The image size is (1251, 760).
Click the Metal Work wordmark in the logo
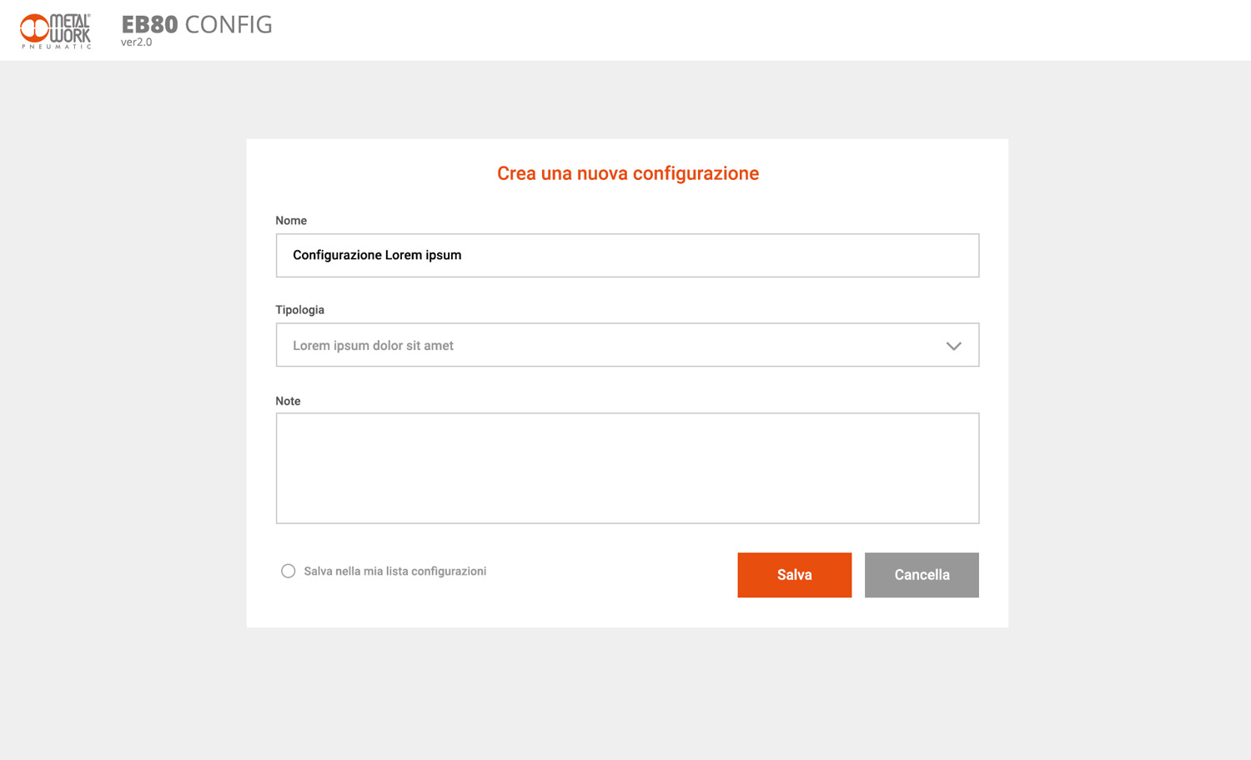click(x=70, y=28)
